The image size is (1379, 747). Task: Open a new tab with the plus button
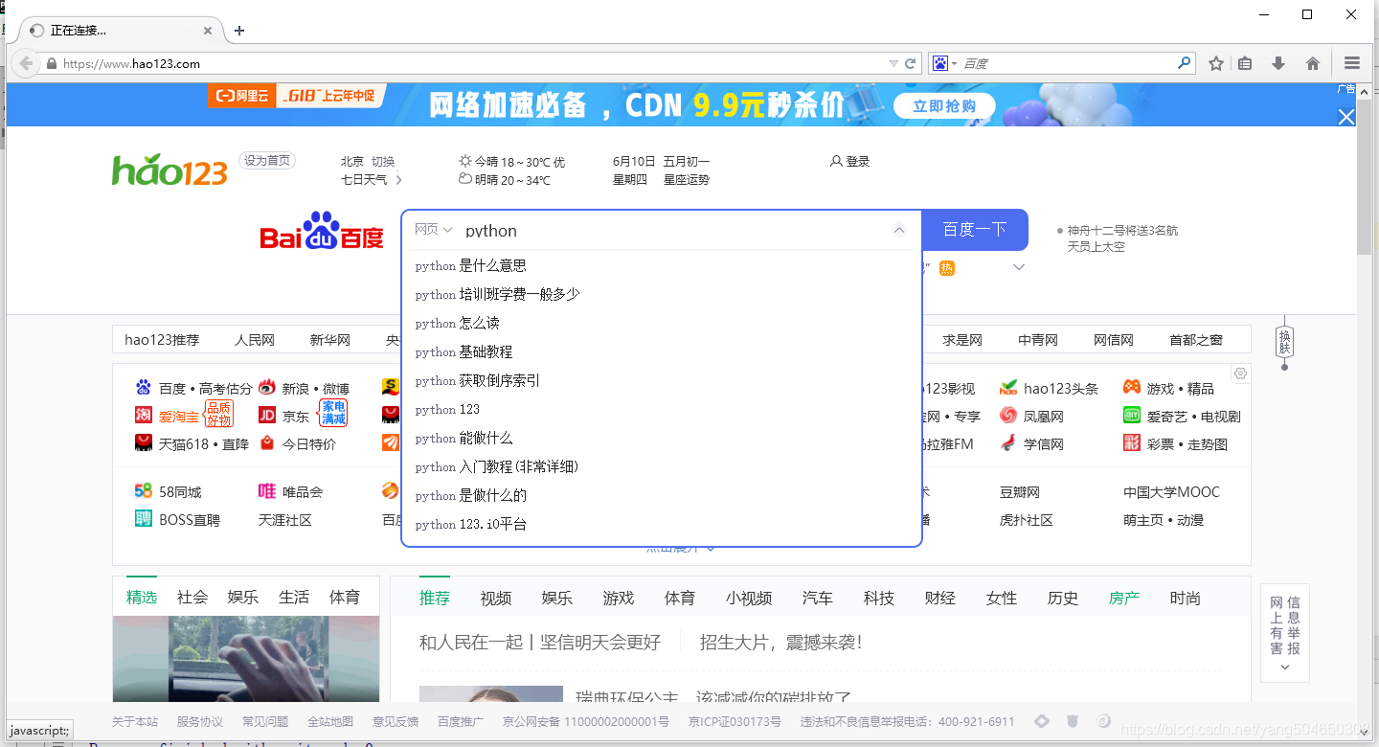239,31
